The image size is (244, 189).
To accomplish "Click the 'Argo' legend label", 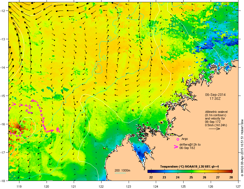I will coord(185,139).
